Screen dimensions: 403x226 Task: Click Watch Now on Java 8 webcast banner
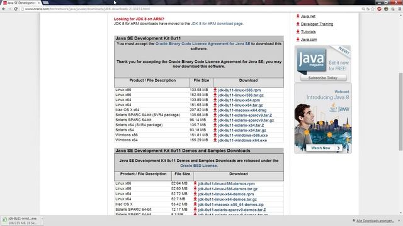point(324,148)
